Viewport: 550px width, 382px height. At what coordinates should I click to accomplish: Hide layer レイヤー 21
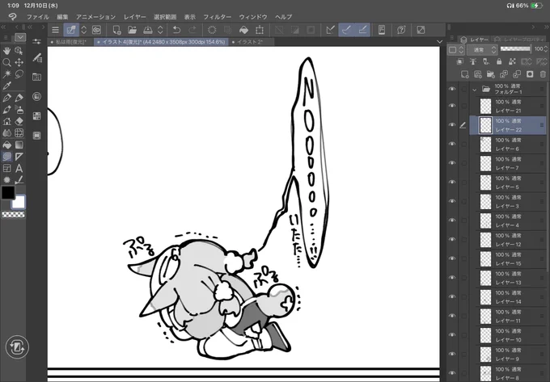pos(452,106)
